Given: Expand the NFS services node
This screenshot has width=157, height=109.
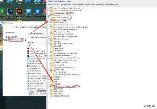Looking at the screenshot, I should point(49,41).
